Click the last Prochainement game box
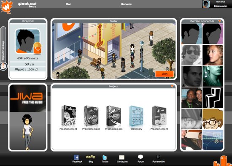The height and width of the screenshot is (166, 232). click(x=159, y=116)
